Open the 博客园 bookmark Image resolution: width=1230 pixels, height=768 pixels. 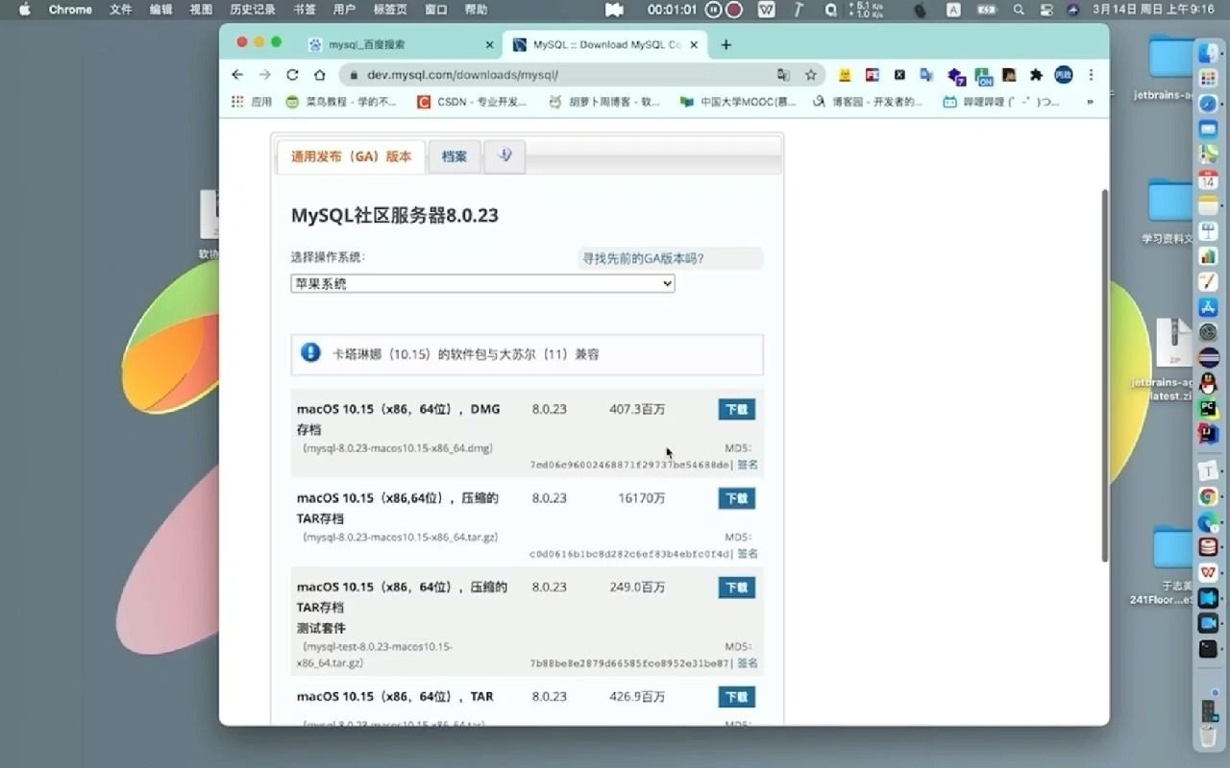point(868,102)
